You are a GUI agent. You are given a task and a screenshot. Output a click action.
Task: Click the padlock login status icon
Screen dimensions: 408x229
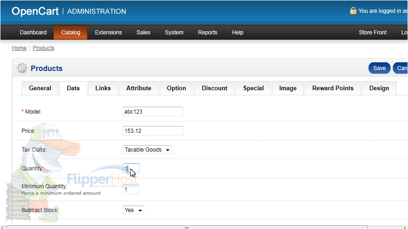[x=353, y=11]
